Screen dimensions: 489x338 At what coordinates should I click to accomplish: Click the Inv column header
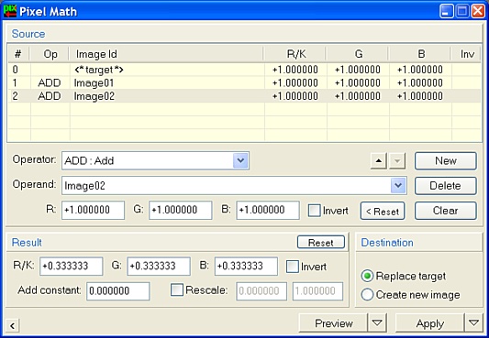[467, 54]
